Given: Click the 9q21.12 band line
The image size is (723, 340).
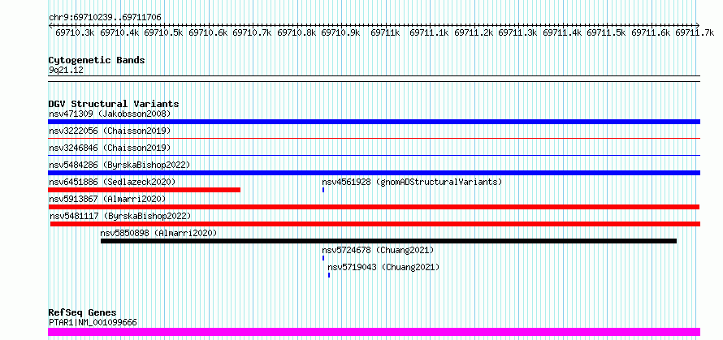Looking at the screenshot, I should click(x=374, y=79).
